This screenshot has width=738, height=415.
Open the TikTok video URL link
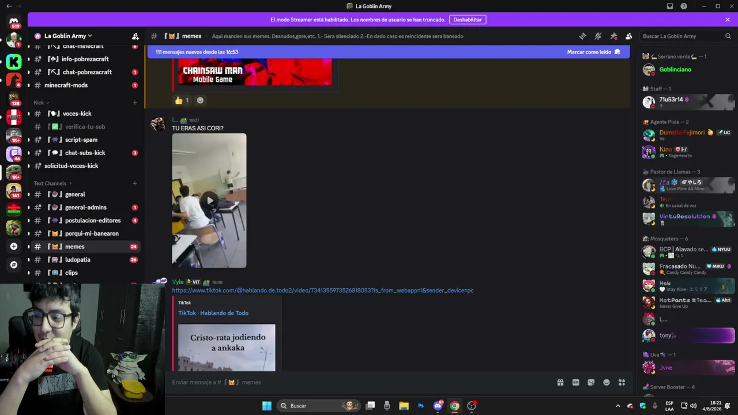(x=323, y=290)
